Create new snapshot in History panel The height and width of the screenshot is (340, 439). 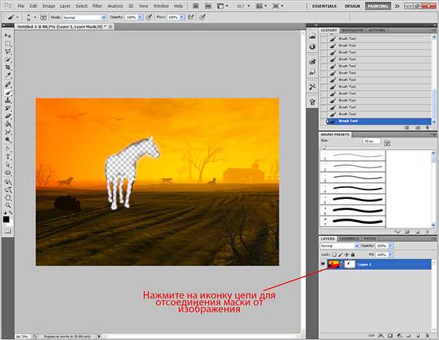[x=418, y=128]
